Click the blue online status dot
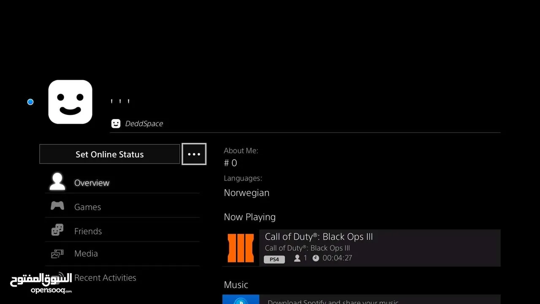 (30, 102)
